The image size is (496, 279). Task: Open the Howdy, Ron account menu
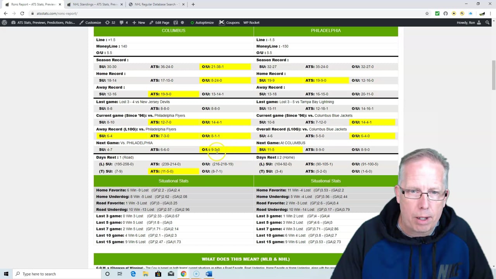click(469, 22)
